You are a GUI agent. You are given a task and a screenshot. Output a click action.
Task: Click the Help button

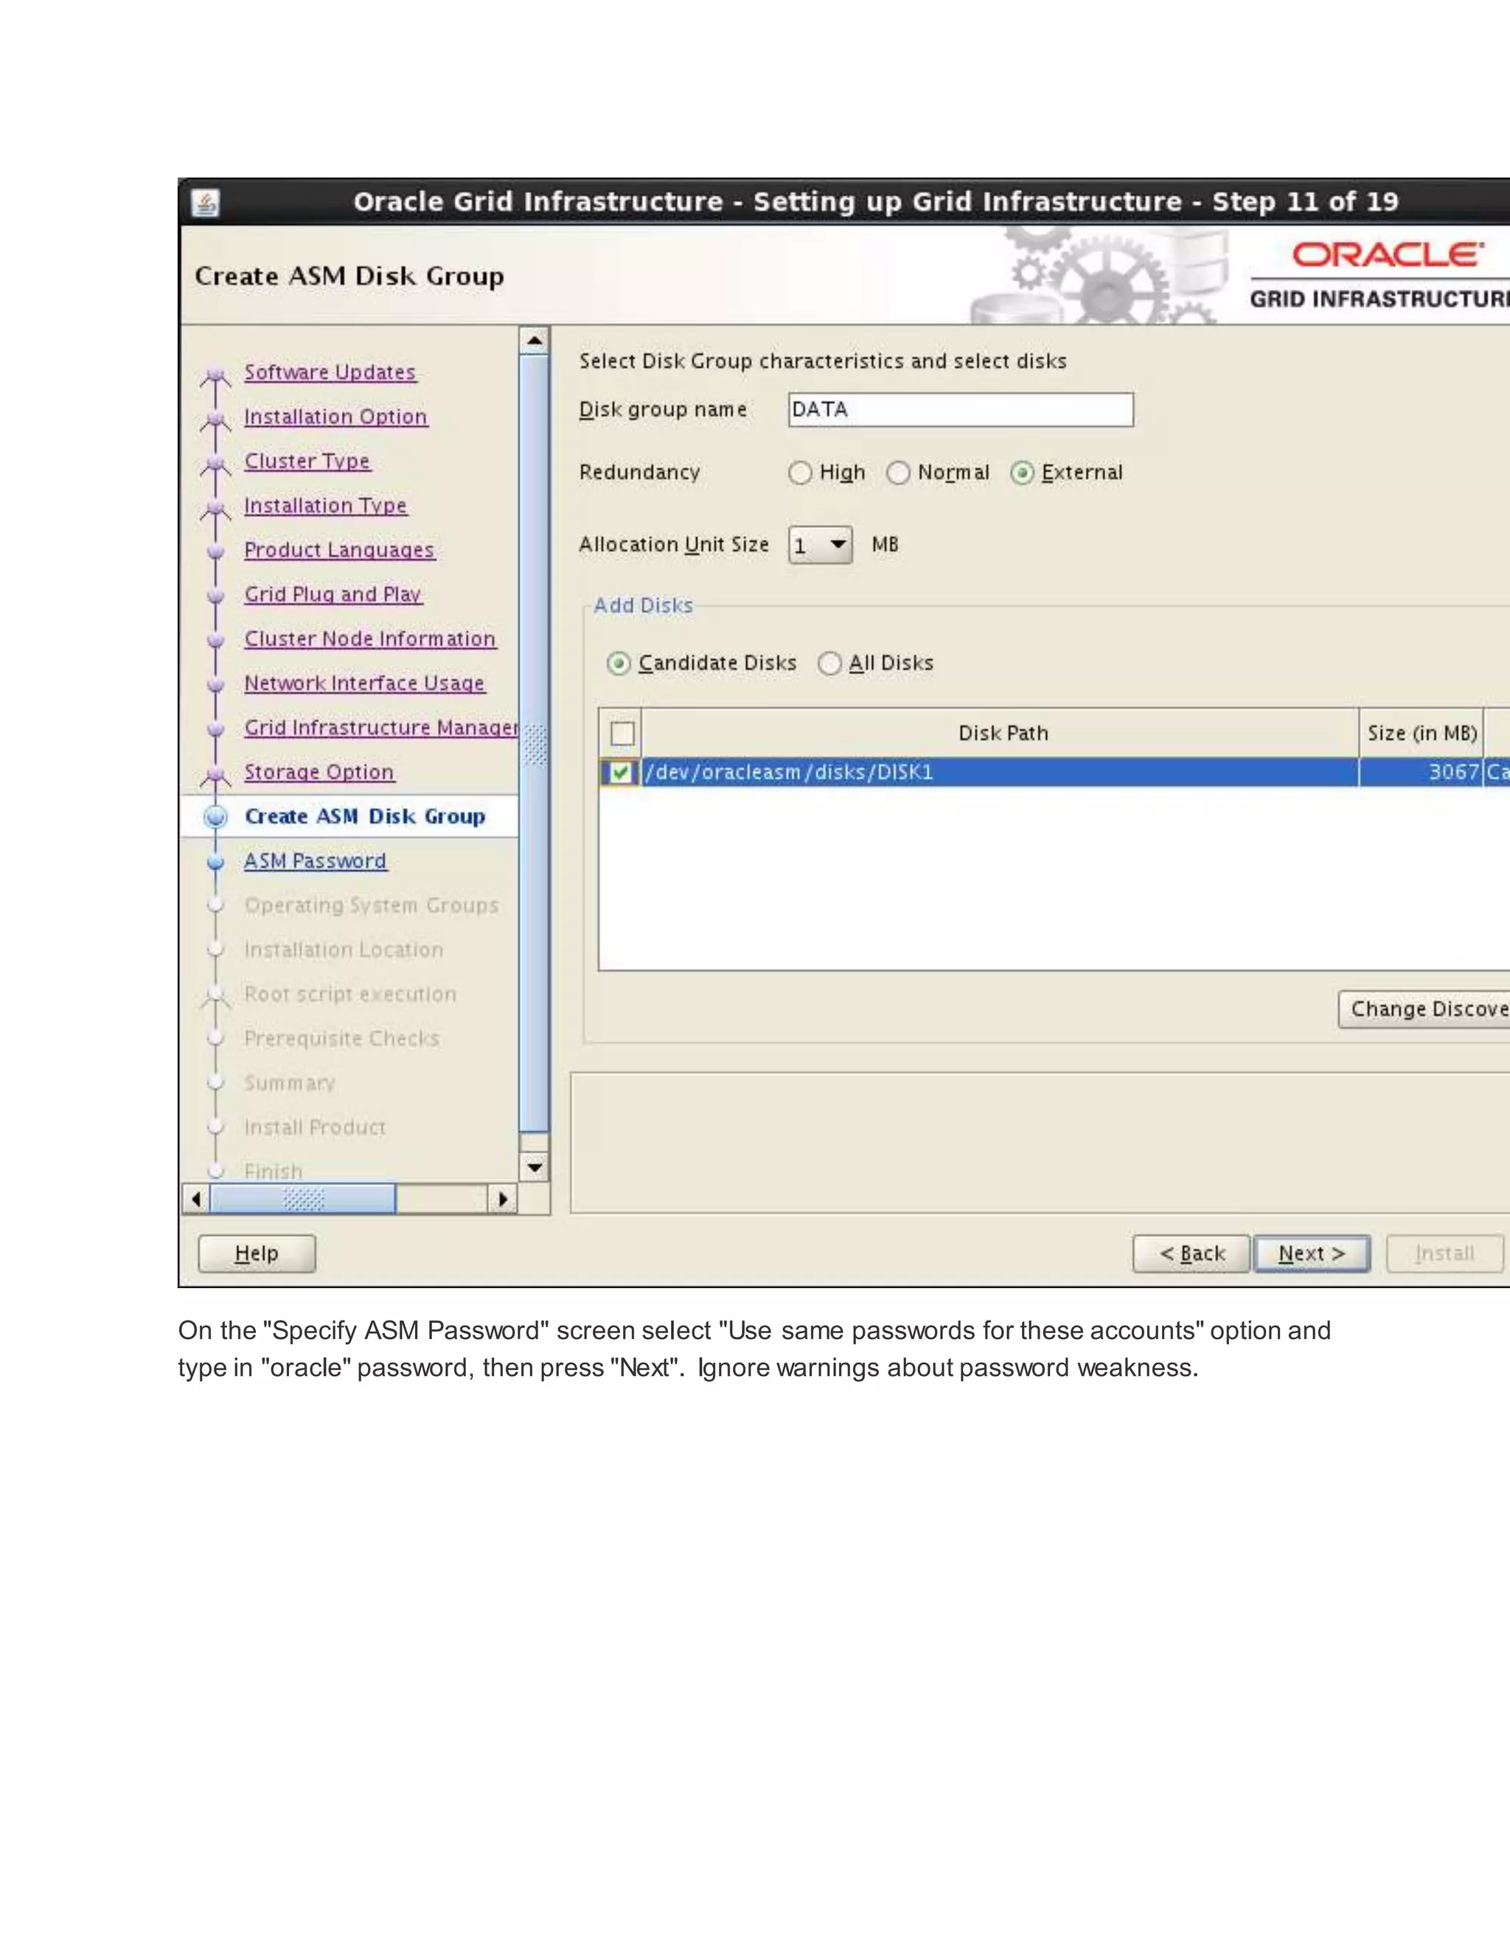[257, 1254]
